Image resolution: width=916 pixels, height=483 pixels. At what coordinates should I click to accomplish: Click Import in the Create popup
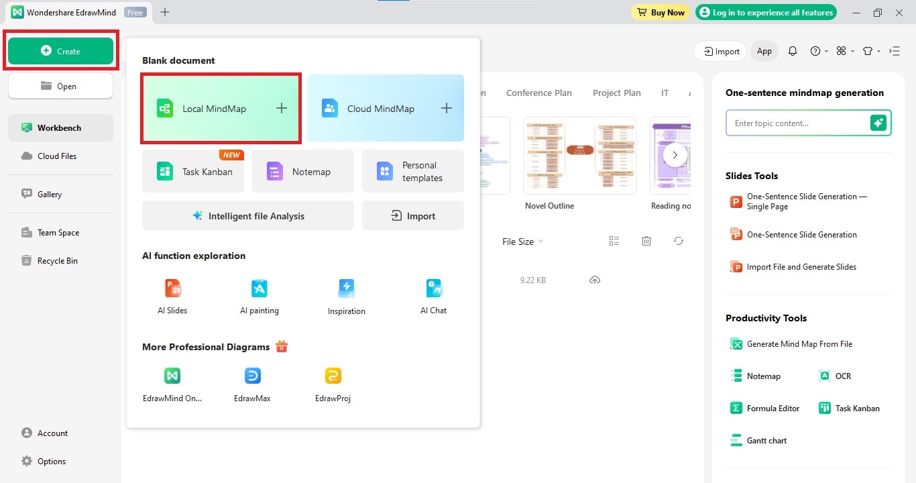[x=413, y=215]
